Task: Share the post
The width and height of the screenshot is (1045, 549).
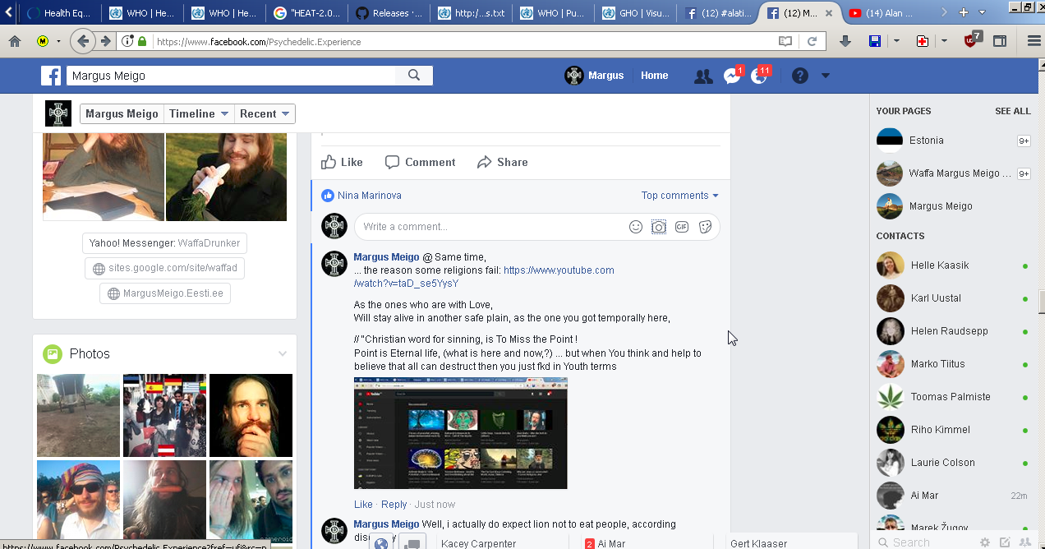Action: (503, 162)
